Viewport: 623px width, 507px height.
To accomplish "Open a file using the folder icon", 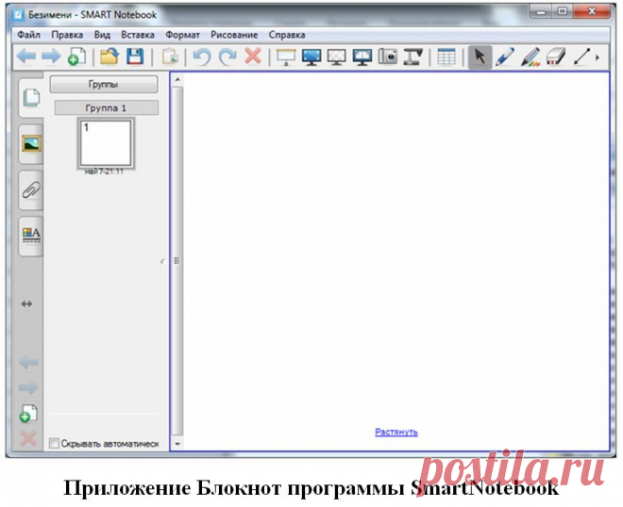I will coord(109,57).
